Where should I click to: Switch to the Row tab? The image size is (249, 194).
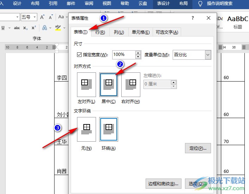[x=100, y=32]
